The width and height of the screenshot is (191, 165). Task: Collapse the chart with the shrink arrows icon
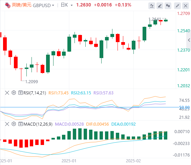tap(177, 6)
